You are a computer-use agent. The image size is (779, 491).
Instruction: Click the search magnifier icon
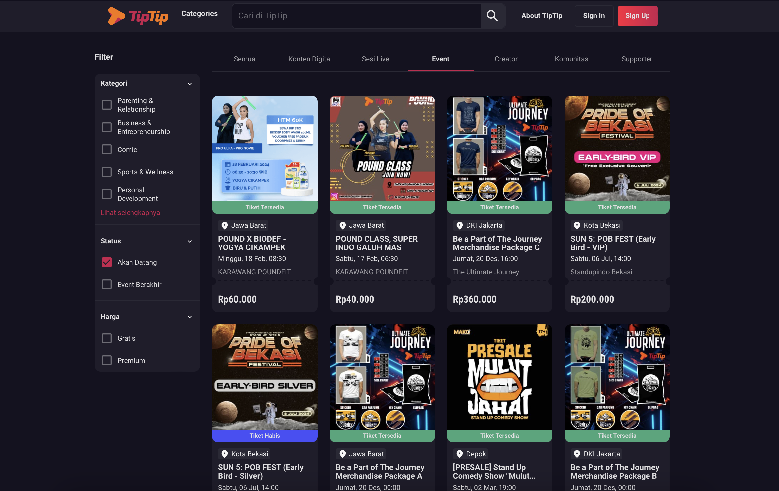(x=492, y=16)
